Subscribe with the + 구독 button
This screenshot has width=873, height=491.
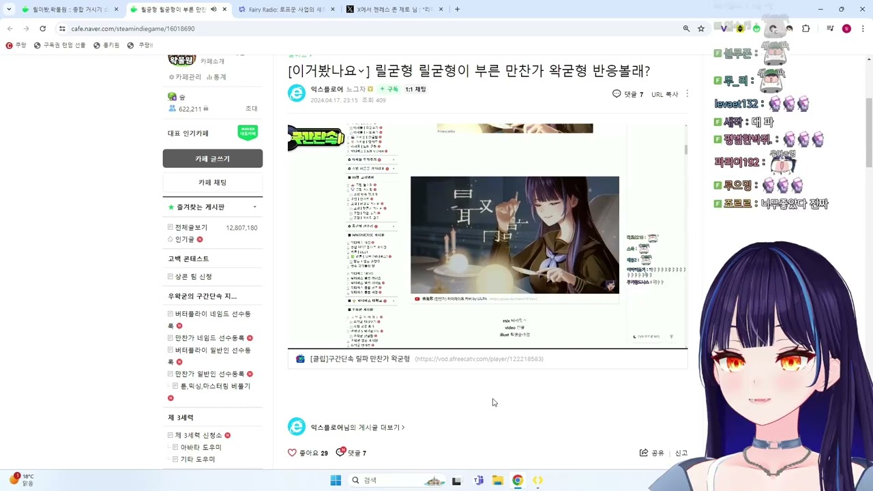pyautogui.click(x=389, y=89)
